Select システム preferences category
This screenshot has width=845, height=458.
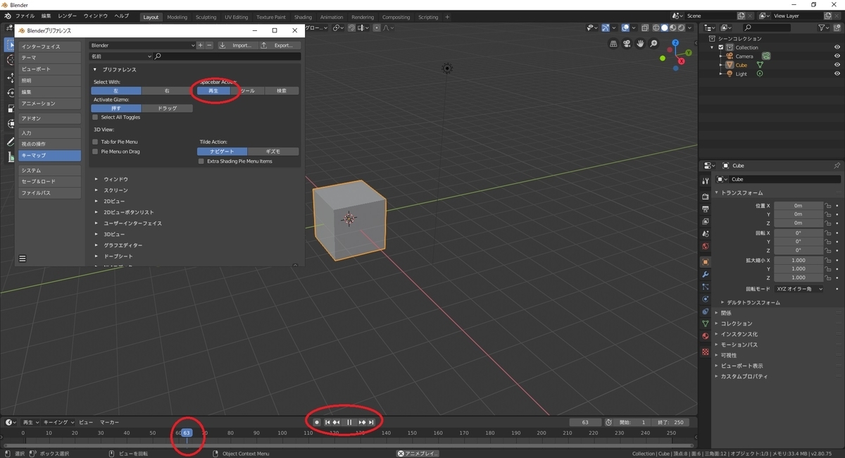click(49, 171)
